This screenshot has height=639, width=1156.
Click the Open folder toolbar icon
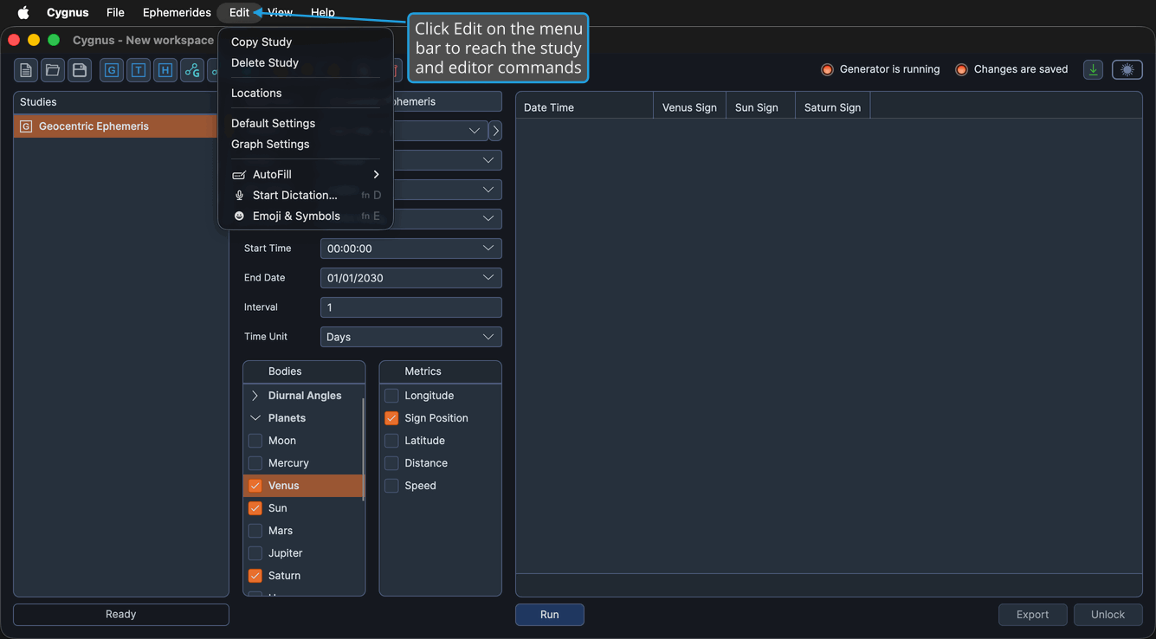53,70
